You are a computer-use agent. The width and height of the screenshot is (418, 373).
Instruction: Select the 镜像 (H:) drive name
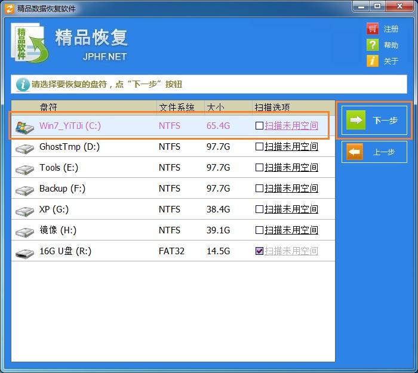coord(58,230)
